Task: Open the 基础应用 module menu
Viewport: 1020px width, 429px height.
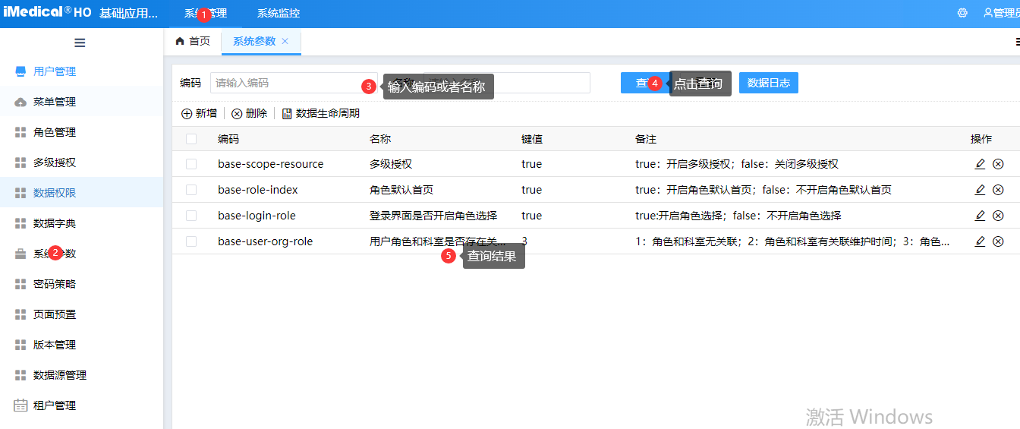Action: (129, 13)
